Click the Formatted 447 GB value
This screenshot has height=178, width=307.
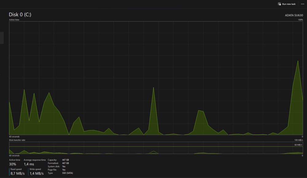click(x=65, y=163)
